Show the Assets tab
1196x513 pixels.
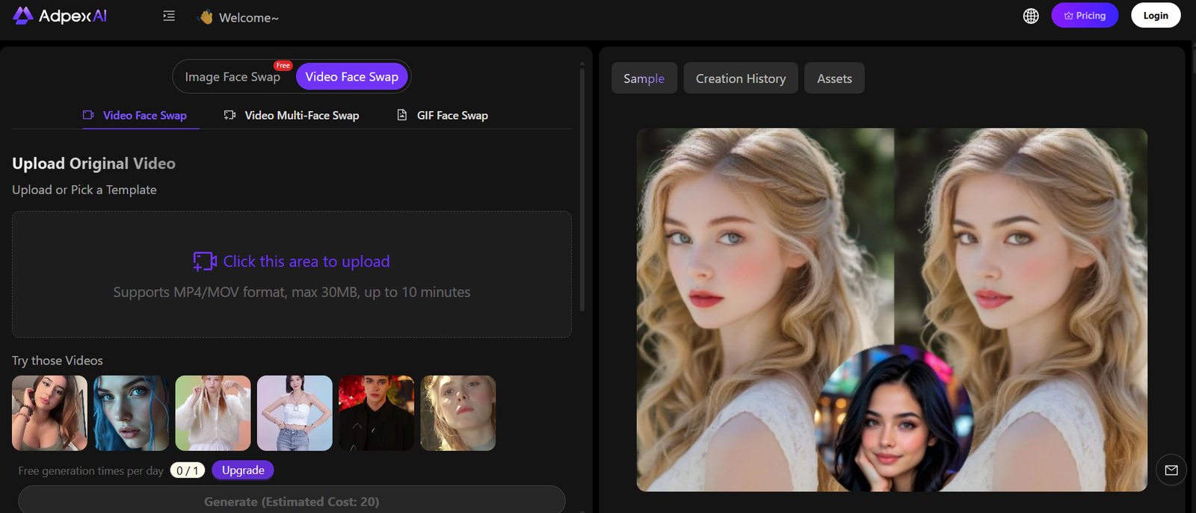[x=834, y=78]
